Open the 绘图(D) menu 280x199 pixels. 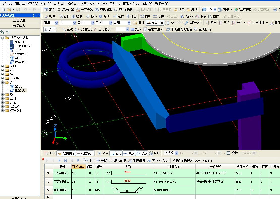tap(59, 3)
